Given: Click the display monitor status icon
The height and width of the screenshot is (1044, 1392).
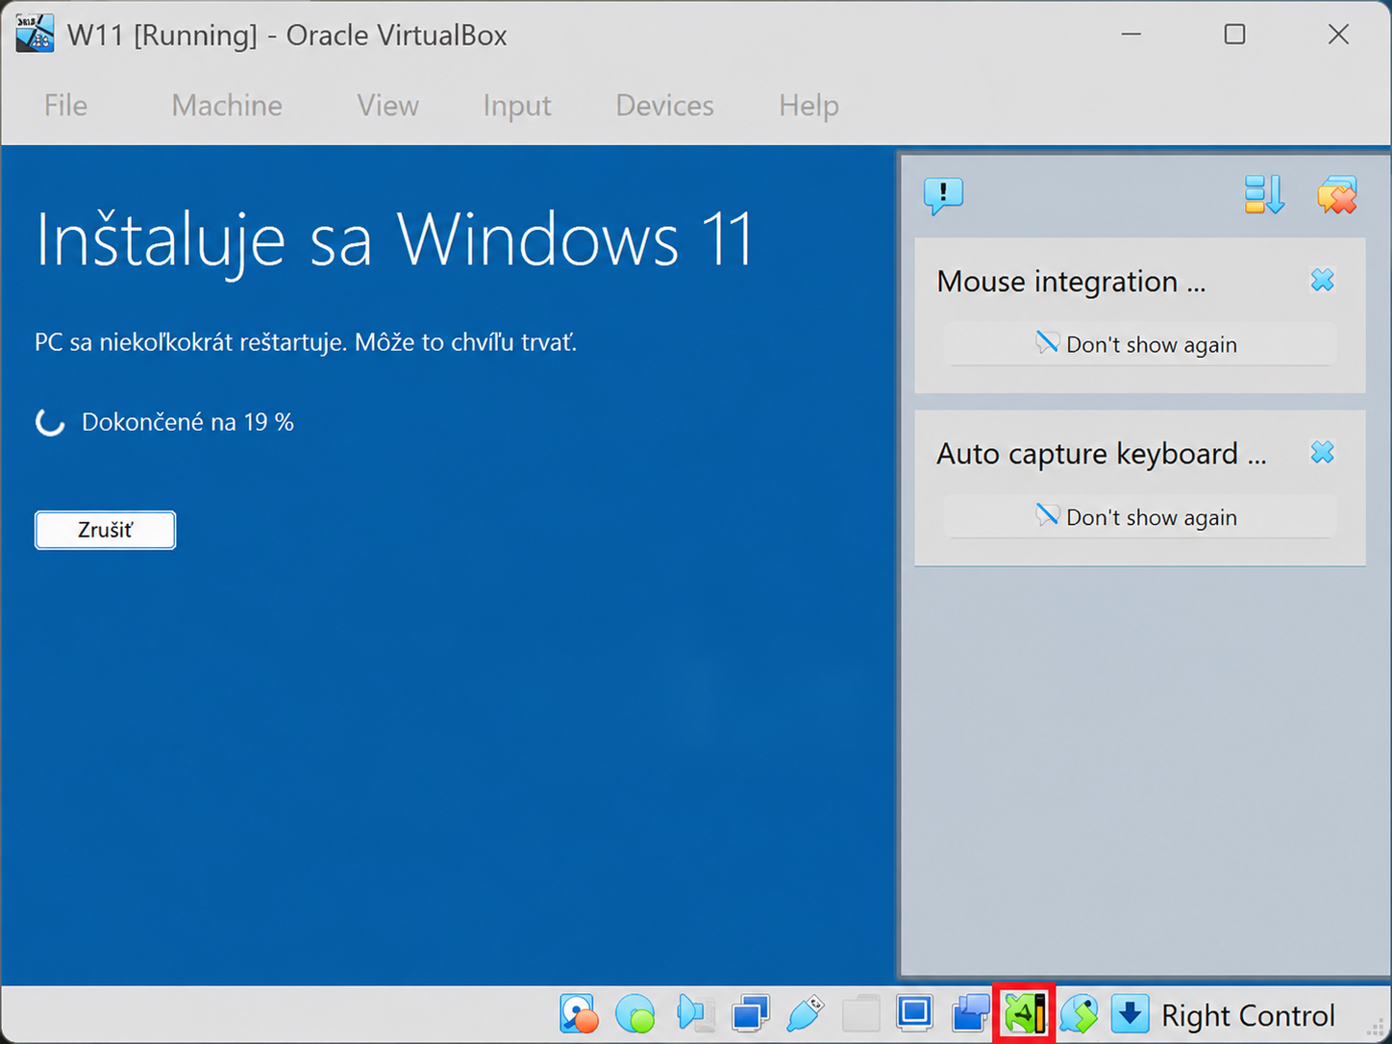Looking at the screenshot, I should pos(914,1012).
